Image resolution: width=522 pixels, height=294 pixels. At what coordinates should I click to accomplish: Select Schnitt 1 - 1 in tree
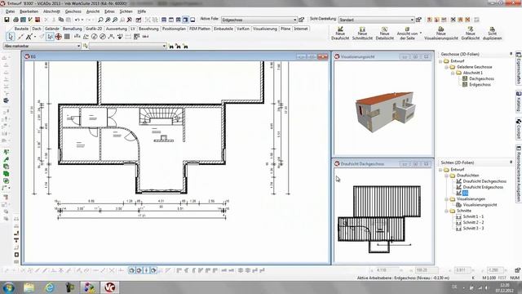click(473, 216)
